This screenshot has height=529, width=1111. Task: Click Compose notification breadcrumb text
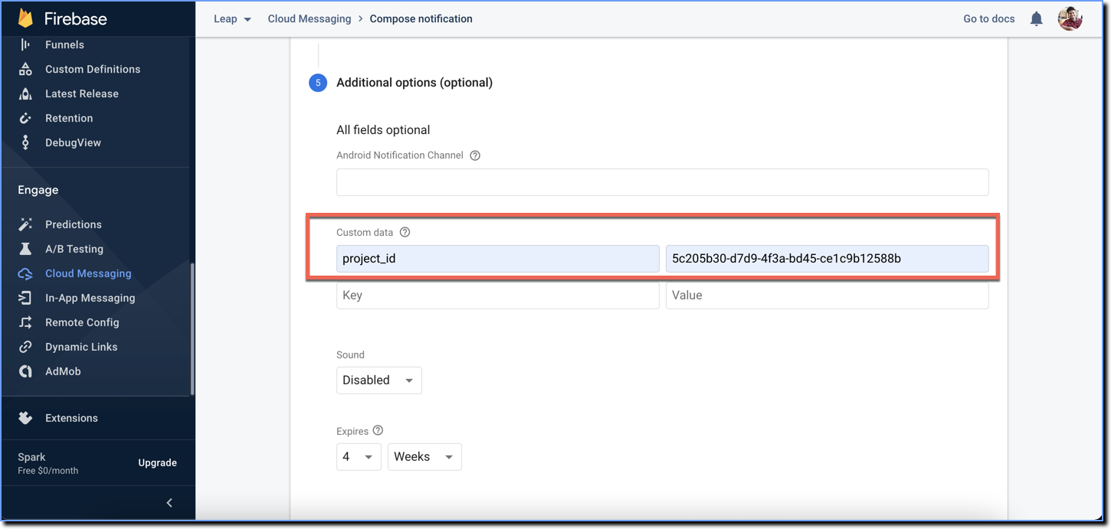421,18
